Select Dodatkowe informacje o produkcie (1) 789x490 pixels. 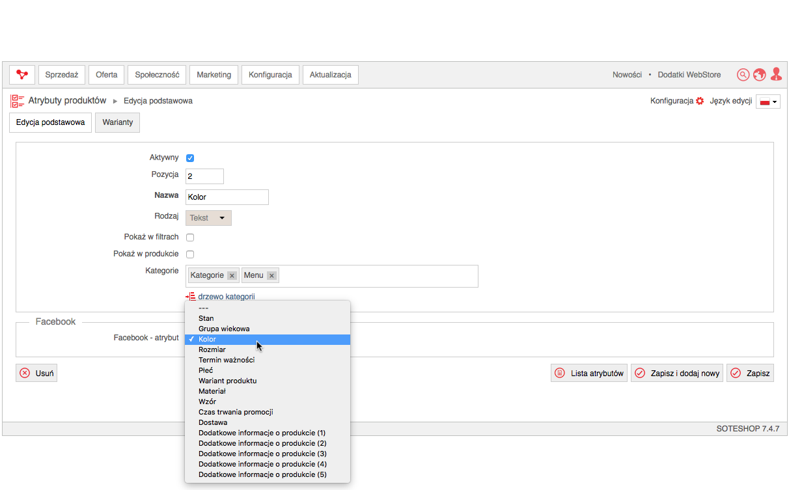click(268, 433)
